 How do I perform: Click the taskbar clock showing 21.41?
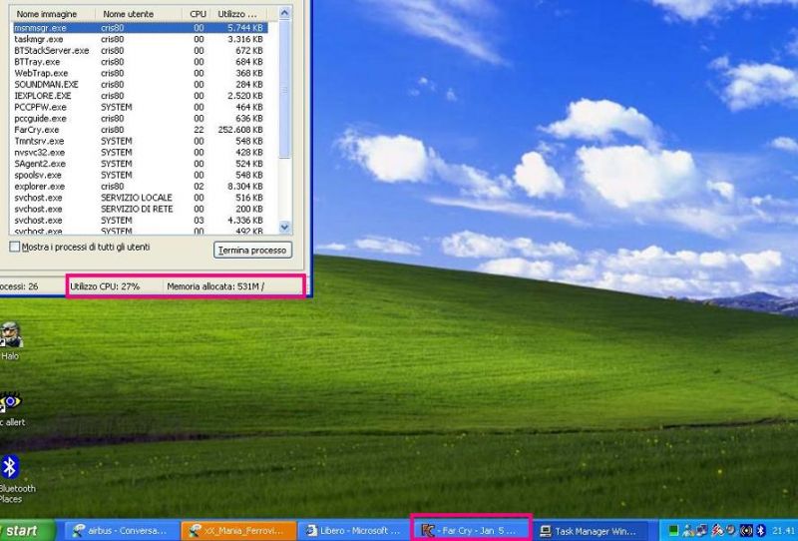coord(784,530)
